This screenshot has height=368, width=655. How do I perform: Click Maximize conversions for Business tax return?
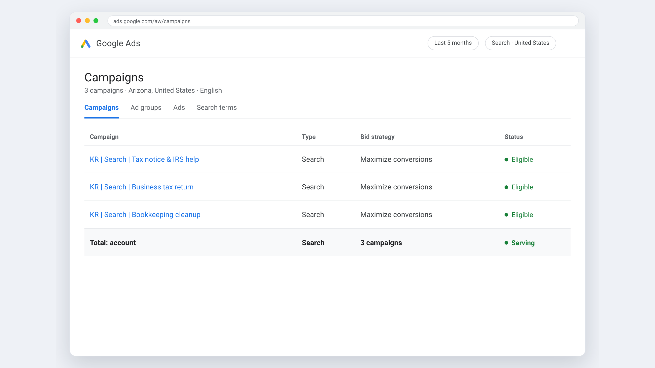(x=396, y=187)
